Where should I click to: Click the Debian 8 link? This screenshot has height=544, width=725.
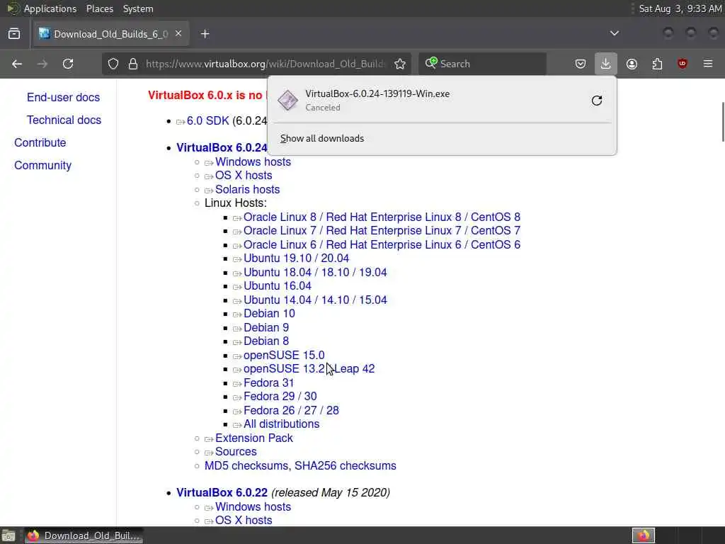(x=266, y=341)
